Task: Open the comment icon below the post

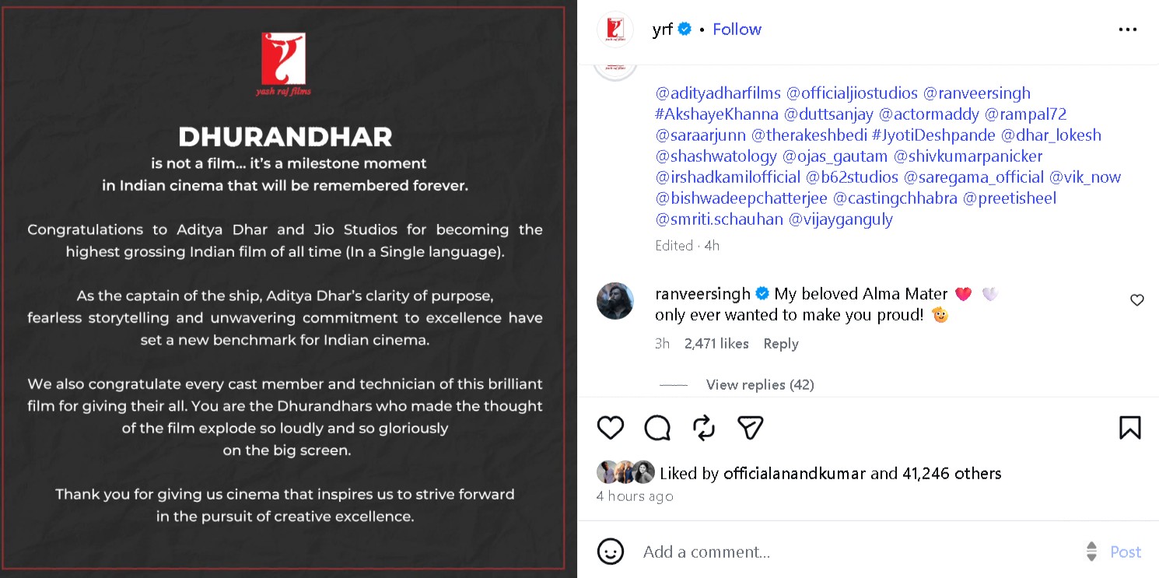Action: (657, 427)
